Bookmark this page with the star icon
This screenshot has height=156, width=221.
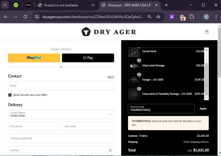pyautogui.click(x=158, y=17)
